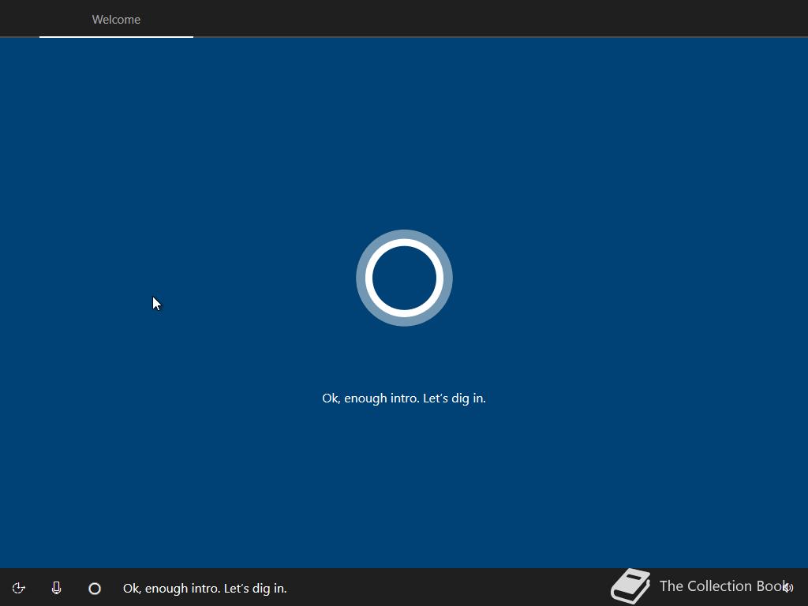Image resolution: width=808 pixels, height=606 pixels.
Task: Click bottom bar caption "Ok, enough intro. Let's dig in."
Action: (x=205, y=589)
